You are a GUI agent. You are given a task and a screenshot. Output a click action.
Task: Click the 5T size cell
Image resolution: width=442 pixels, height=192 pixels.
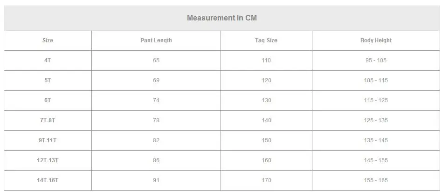point(48,80)
